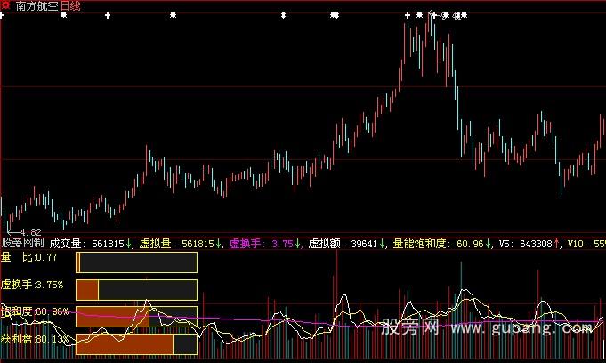The height and width of the screenshot is (363, 606).
Task: Select the magenta 虚换手: 3.75 readout
Action: tap(262, 244)
